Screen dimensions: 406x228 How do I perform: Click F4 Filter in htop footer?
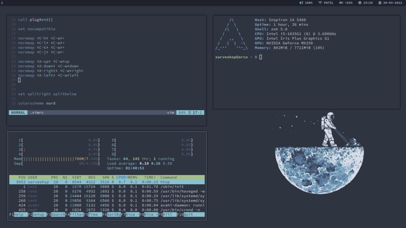click(75, 215)
